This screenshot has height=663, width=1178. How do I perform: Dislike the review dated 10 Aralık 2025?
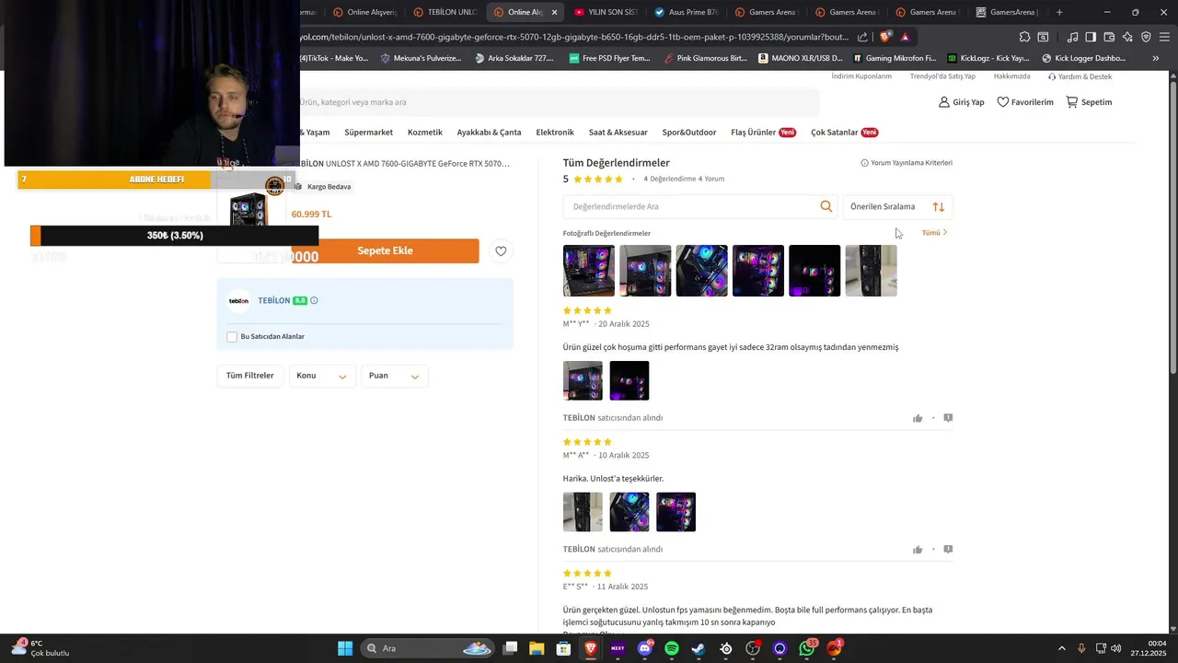coord(948,550)
